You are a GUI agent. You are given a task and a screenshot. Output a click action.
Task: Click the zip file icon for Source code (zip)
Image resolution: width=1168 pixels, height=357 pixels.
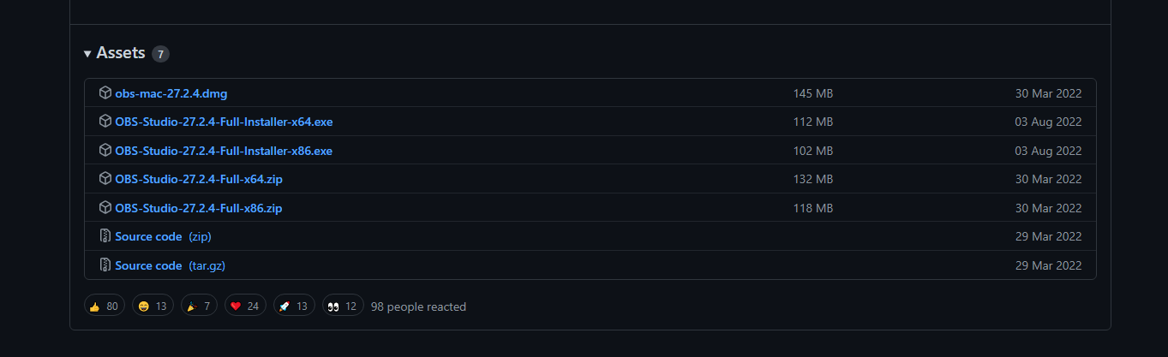point(105,236)
